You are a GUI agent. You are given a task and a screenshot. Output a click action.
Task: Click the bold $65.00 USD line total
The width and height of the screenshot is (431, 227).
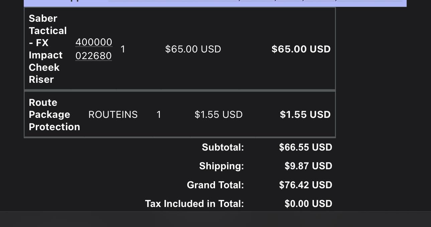point(301,49)
